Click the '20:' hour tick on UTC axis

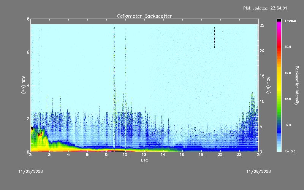click(221, 155)
